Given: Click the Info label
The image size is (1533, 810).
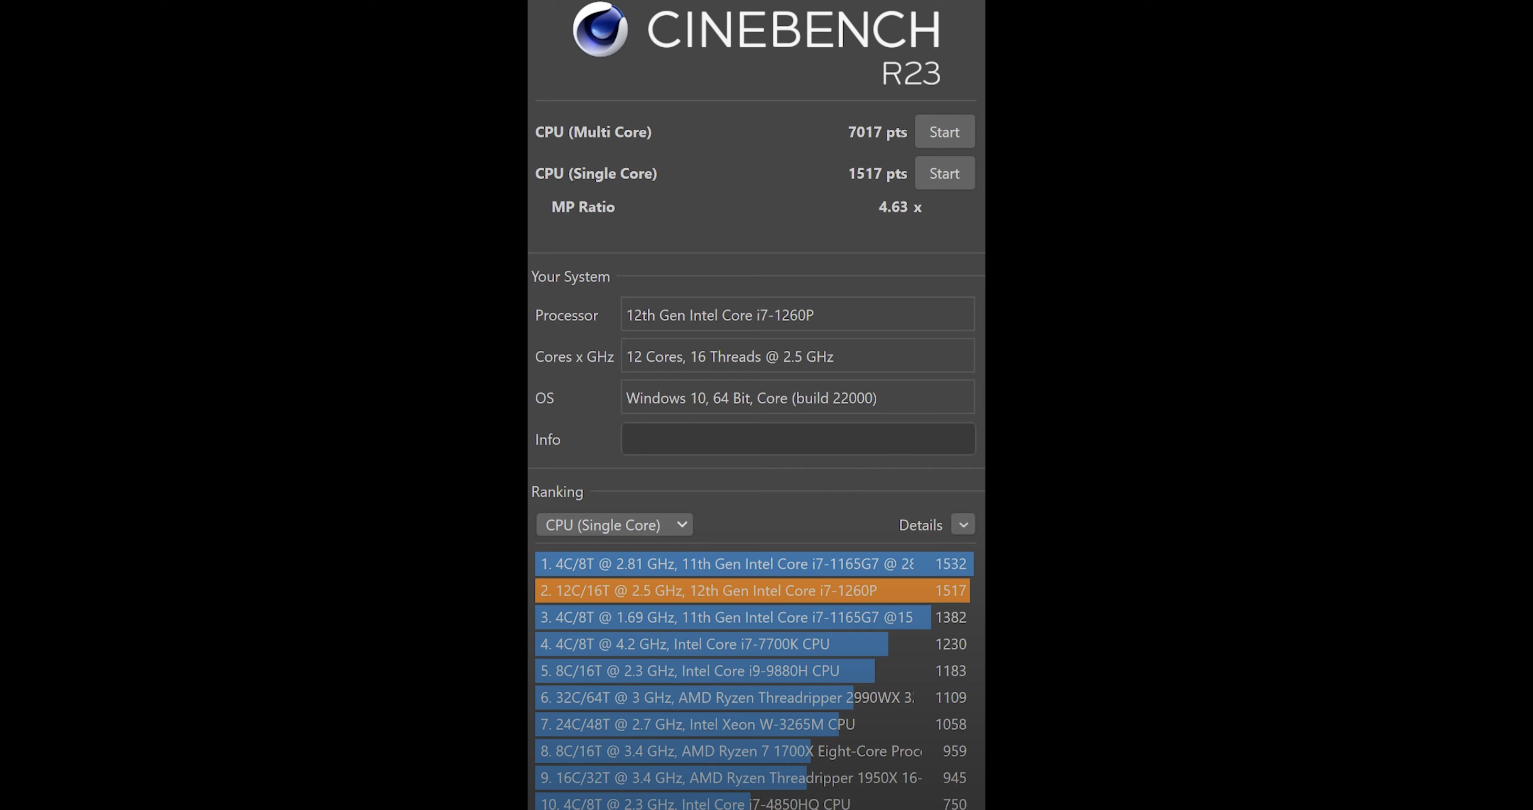Looking at the screenshot, I should 547,439.
